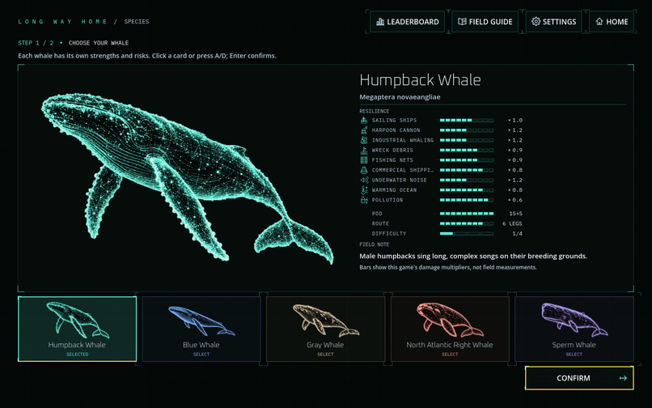Image resolution: width=652 pixels, height=408 pixels.
Task: Open the Leaderboard page
Action: coord(407,22)
